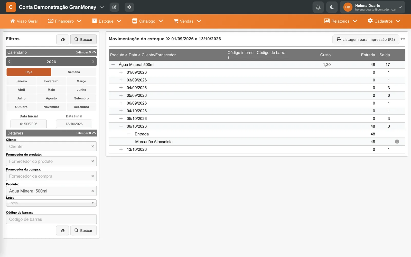Screen dimensions: 411x257
Task: Toggle dark mode moon icon
Action: (332, 7)
